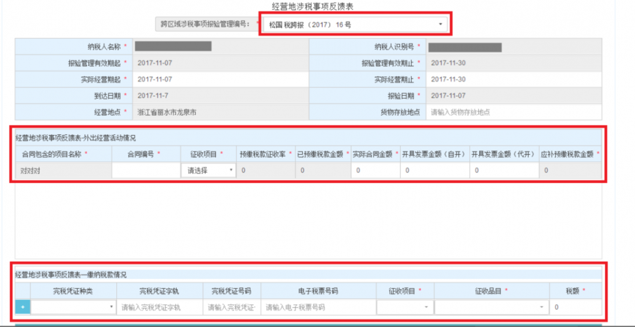
Task: Open 征收项目 dropdown in 缴纳税款情况 table
Action: coord(404,307)
